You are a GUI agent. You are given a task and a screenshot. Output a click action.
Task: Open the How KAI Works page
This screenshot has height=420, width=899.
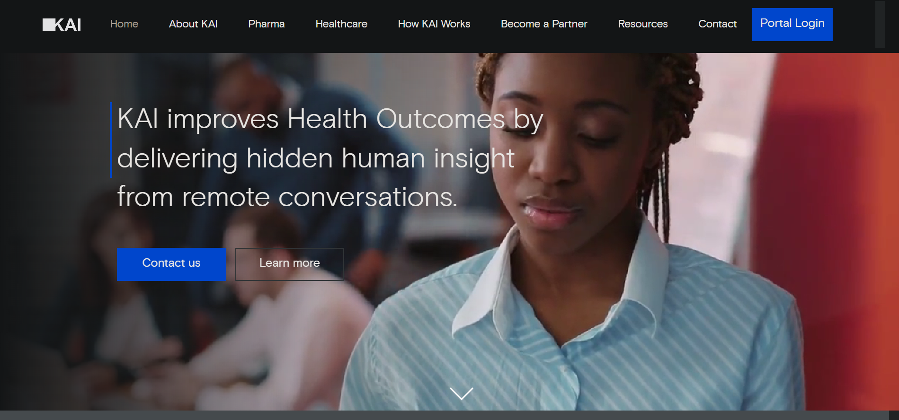[434, 24]
